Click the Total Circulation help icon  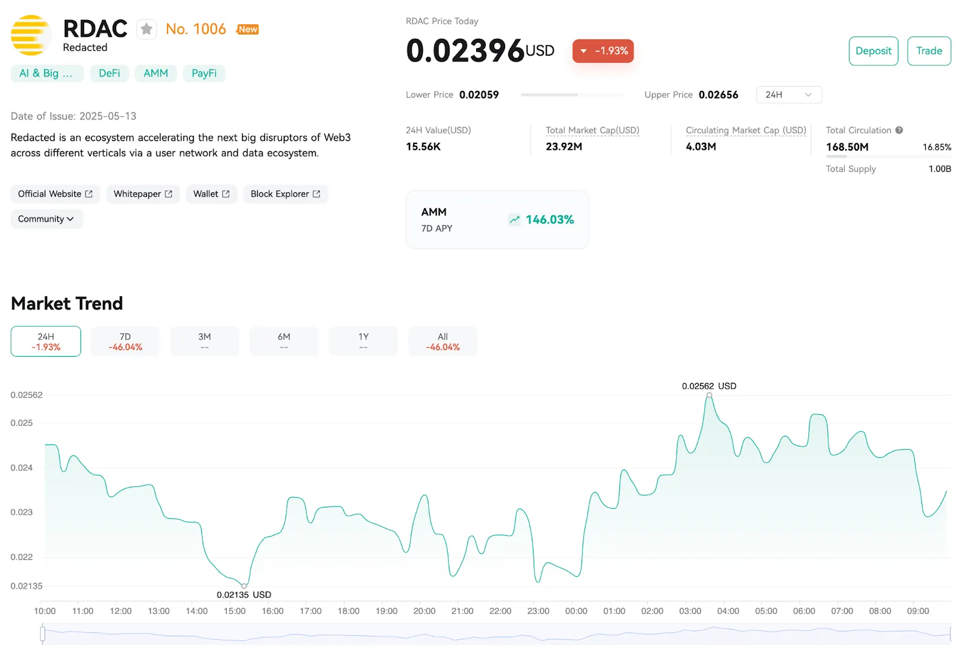pos(899,130)
